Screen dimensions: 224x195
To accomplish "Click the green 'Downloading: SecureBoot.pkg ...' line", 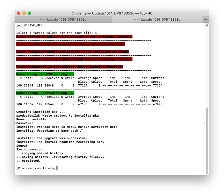I will point(45,93).
